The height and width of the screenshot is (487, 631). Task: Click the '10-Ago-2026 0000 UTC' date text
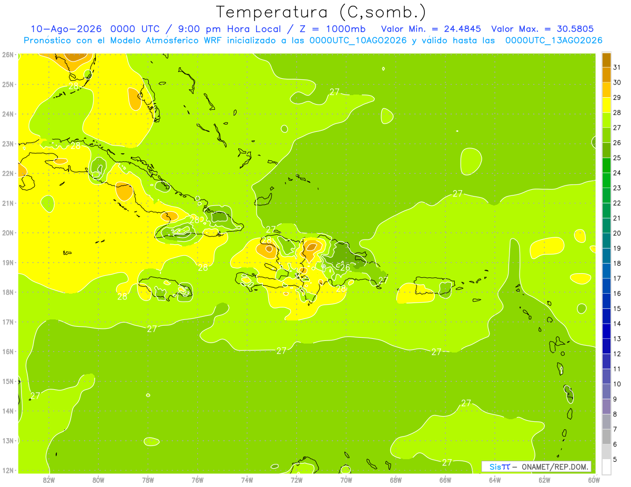95,29
